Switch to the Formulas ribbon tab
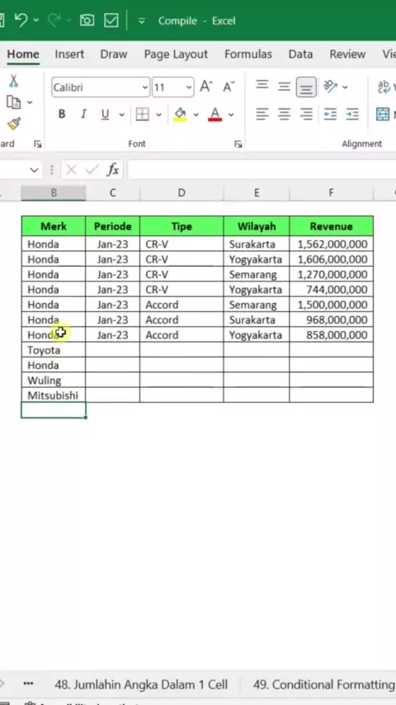396x705 pixels. click(248, 54)
